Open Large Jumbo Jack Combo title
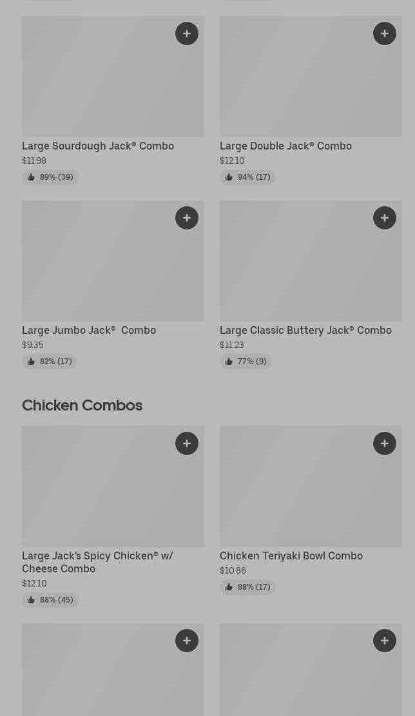 pyautogui.click(x=89, y=330)
